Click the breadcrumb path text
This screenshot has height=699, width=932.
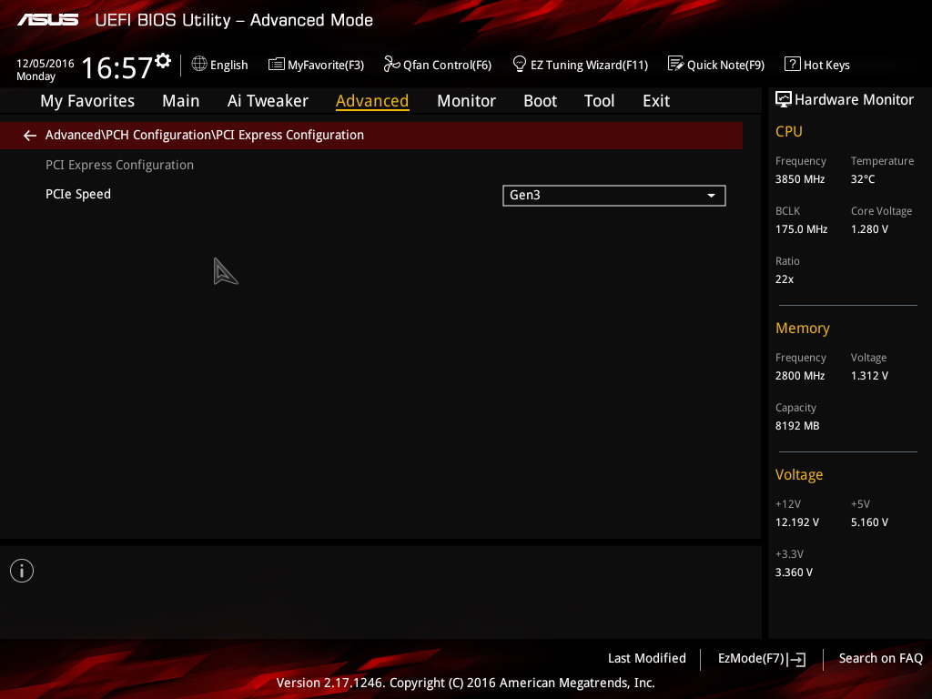click(x=205, y=135)
